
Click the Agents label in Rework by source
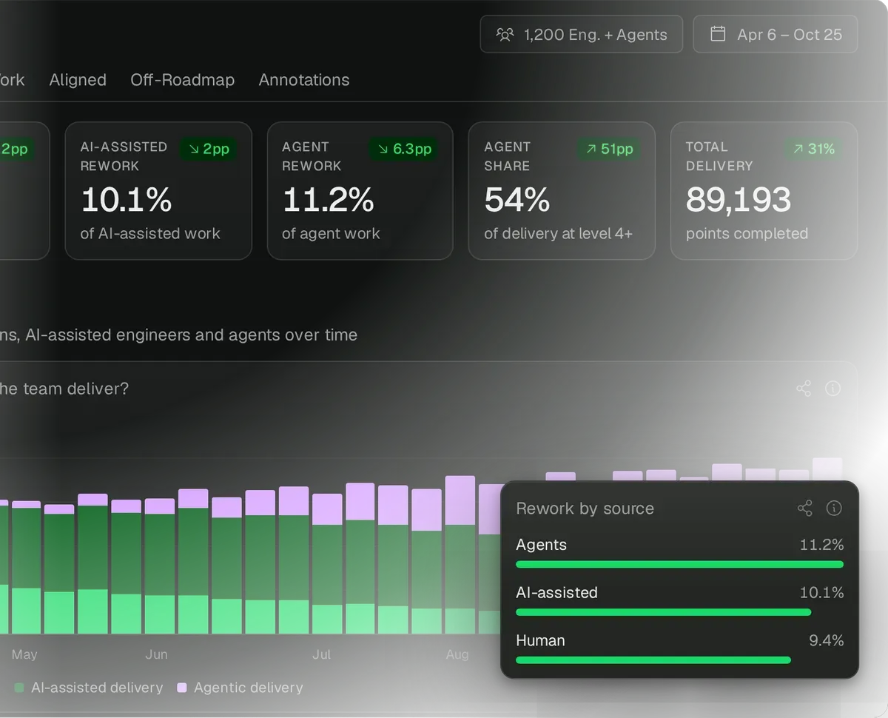(x=541, y=545)
